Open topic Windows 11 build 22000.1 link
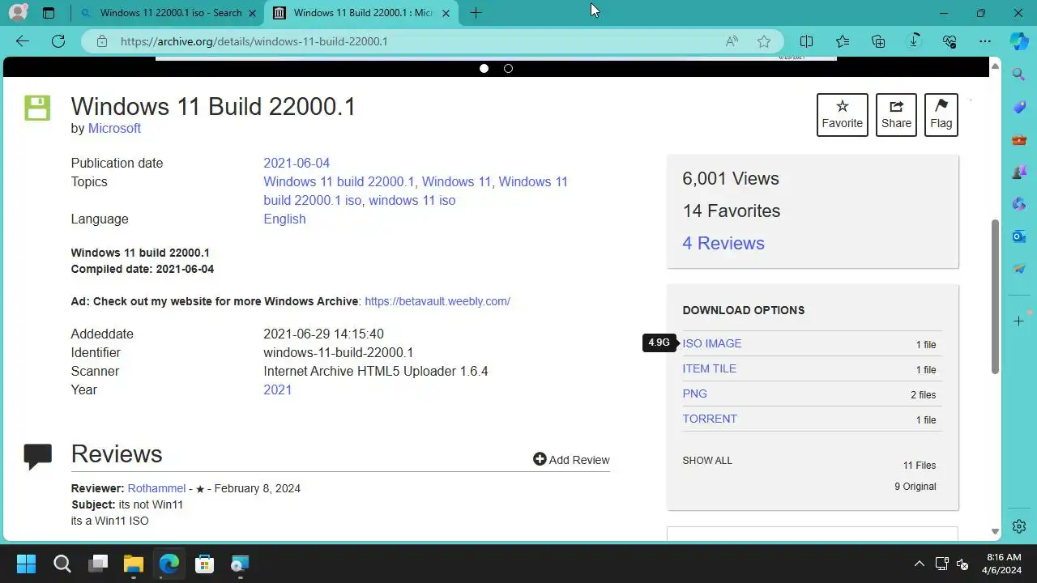Viewport: 1037px width, 583px height. pos(339,181)
